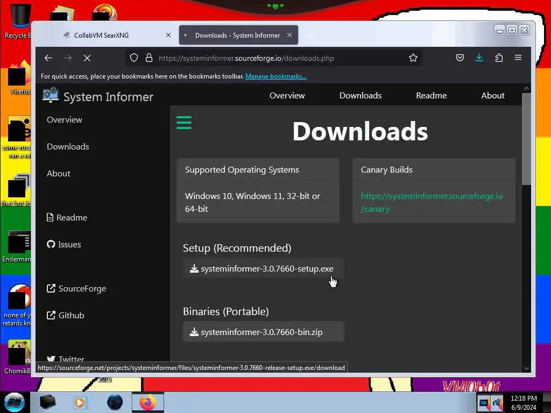Screen dimensions: 551x413
Task: Open the Firefox taskbar button
Action: (x=148, y=402)
